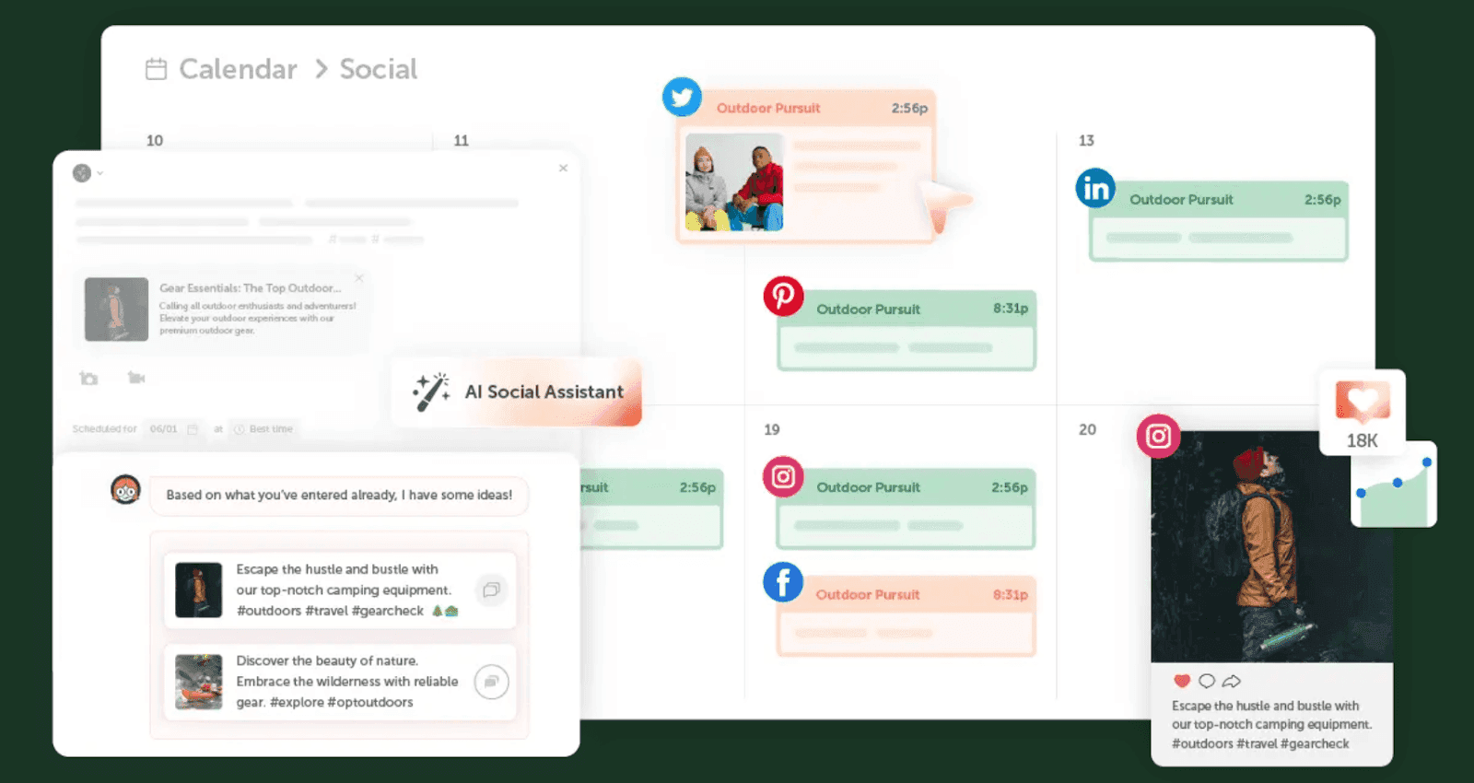This screenshot has height=783, width=1474.
Task: Click the Instagram icon on day 19
Action: coord(783,476)
